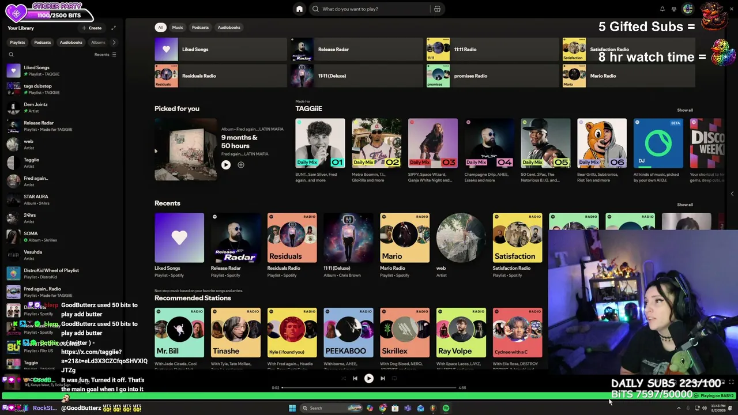Open tags dubstep playlist in the library
Image resolution: width=738 pixels, height=415 pixels.
[63, 89]
